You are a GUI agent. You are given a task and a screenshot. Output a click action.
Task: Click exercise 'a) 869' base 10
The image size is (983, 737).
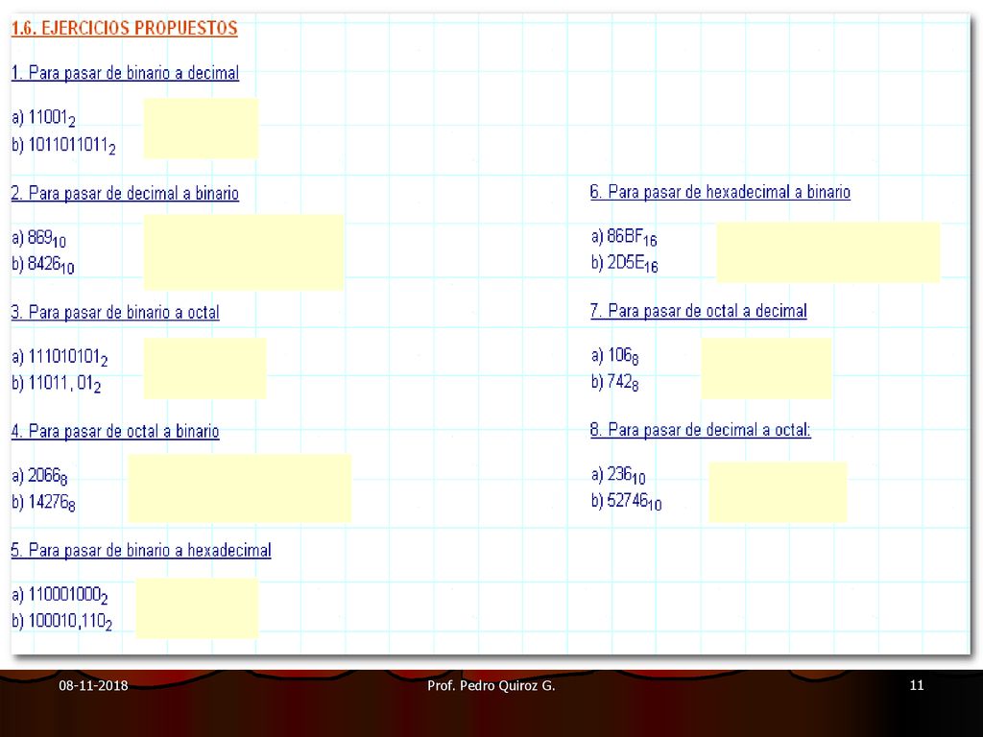(x=38, y=238)
